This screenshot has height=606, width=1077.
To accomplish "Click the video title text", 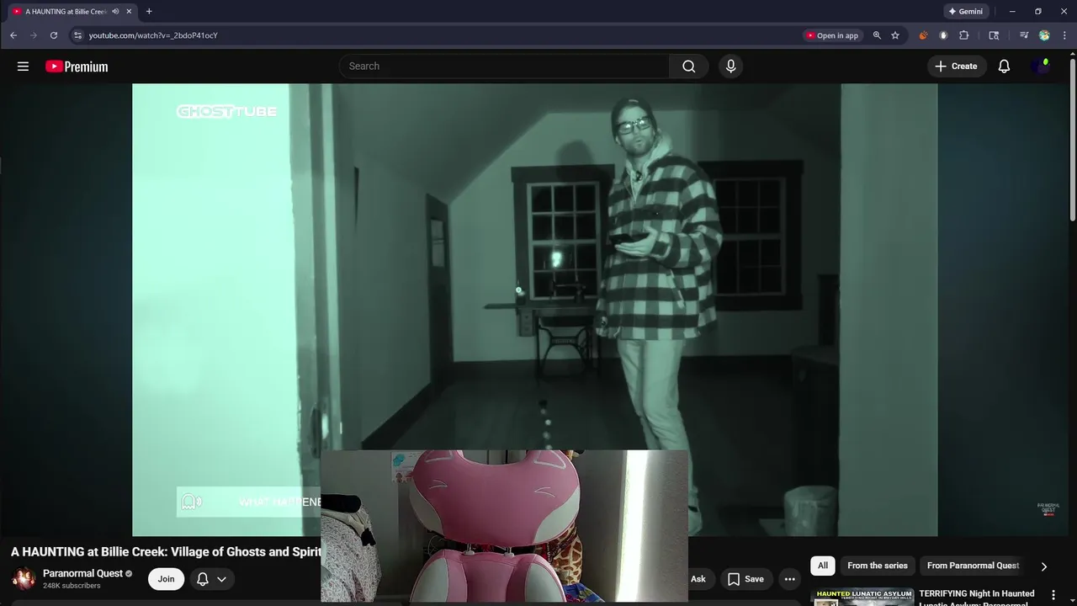I will (x=166, y=552).
